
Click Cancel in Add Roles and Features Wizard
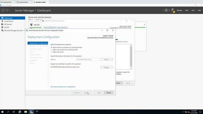(128, 83)
